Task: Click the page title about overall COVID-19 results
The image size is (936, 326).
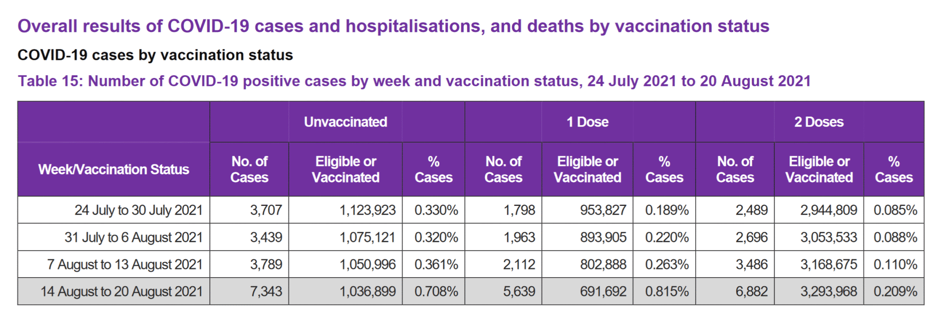Action: point(393,26)
